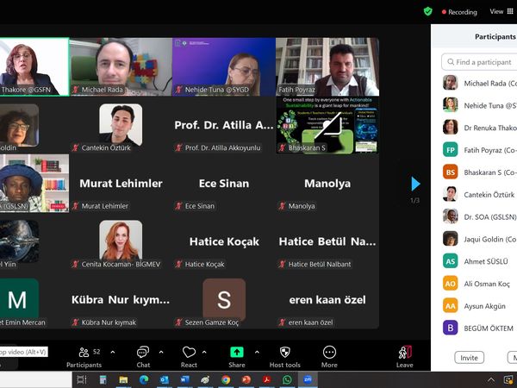
Task: Open Adobe Acrobat from taskbar
Action: pos(266,380)
